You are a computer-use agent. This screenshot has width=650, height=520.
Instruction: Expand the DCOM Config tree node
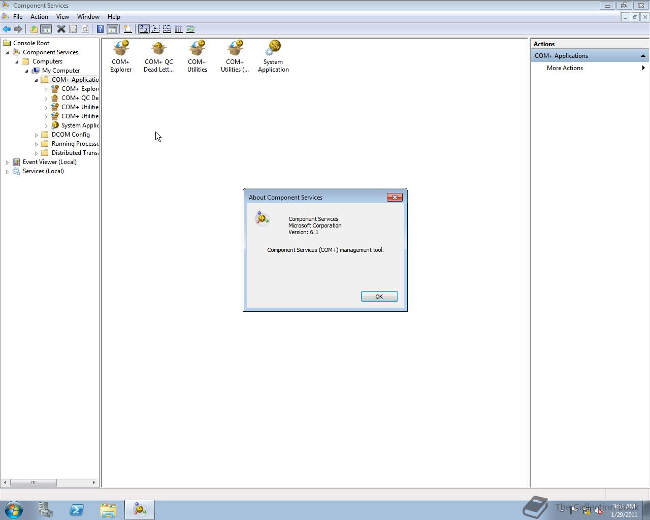click(x=37, y=135)
